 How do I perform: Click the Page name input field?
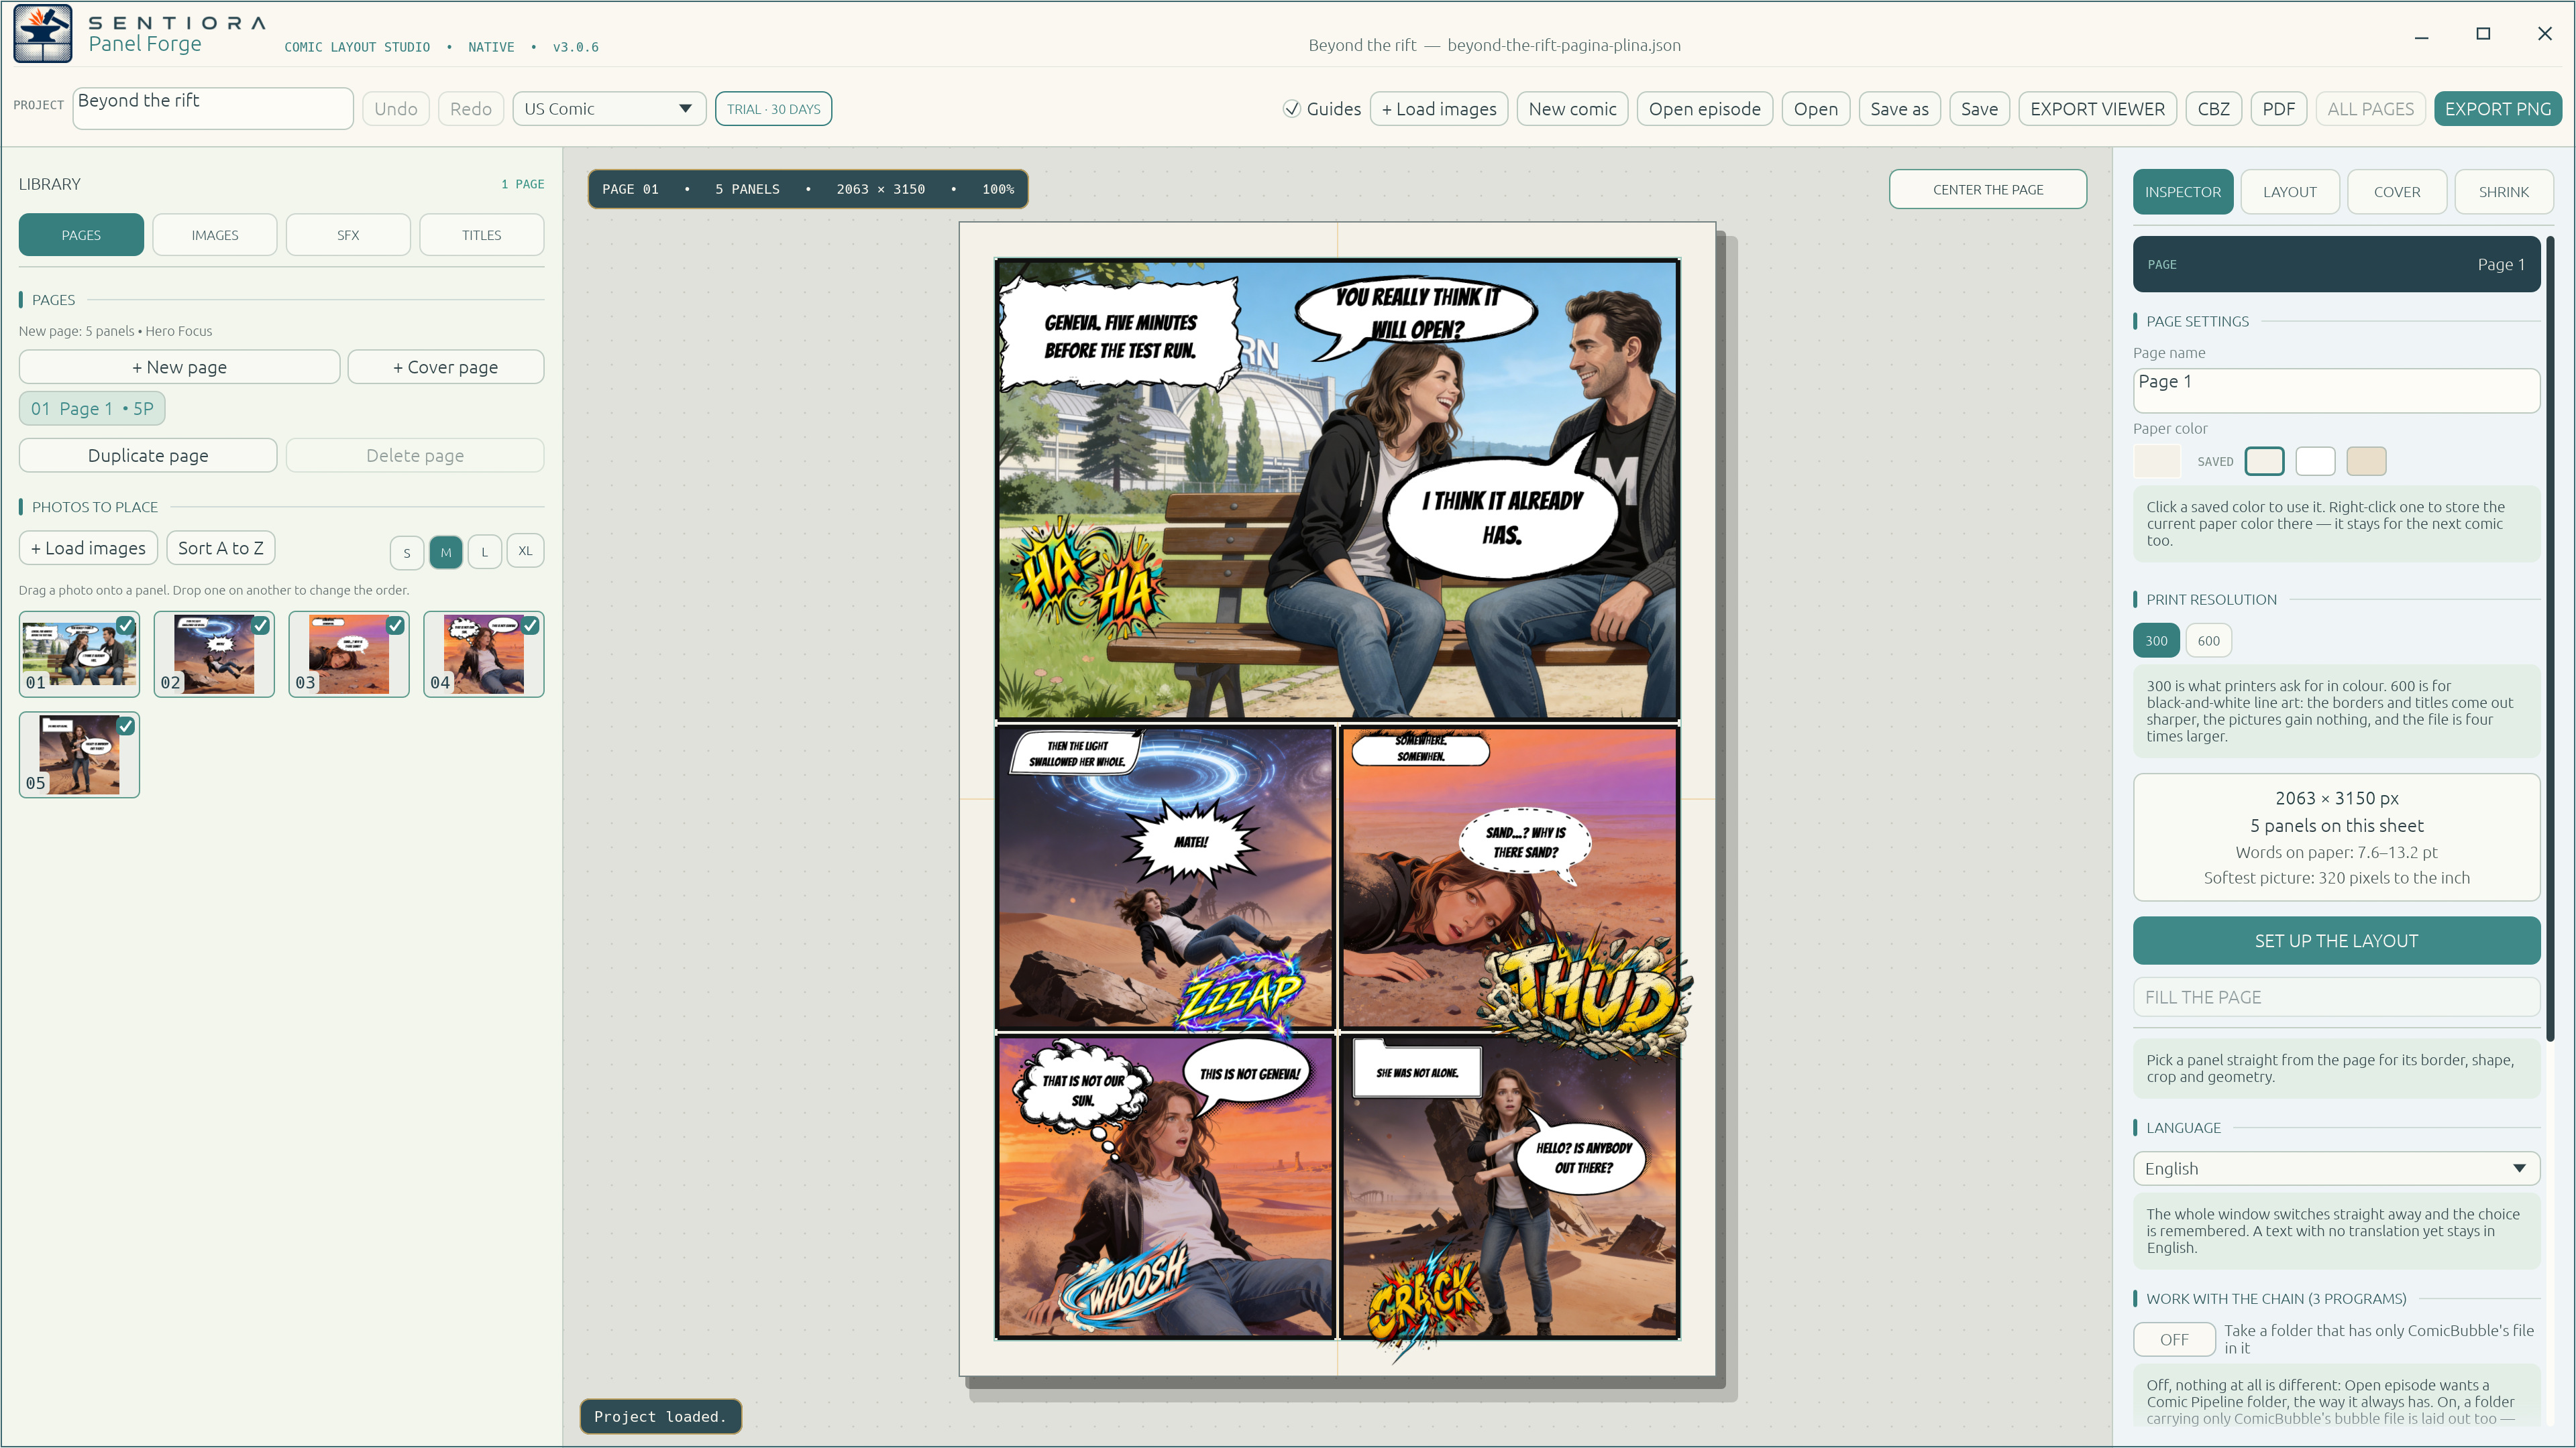coord(2336,389)
